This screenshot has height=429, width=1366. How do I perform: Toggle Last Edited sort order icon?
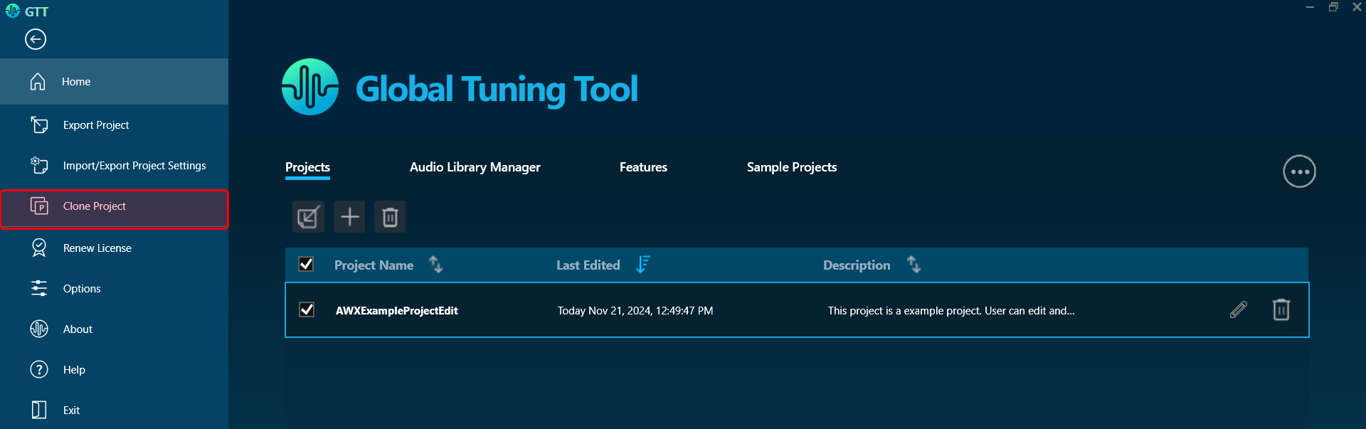click(x=643, y=264)
